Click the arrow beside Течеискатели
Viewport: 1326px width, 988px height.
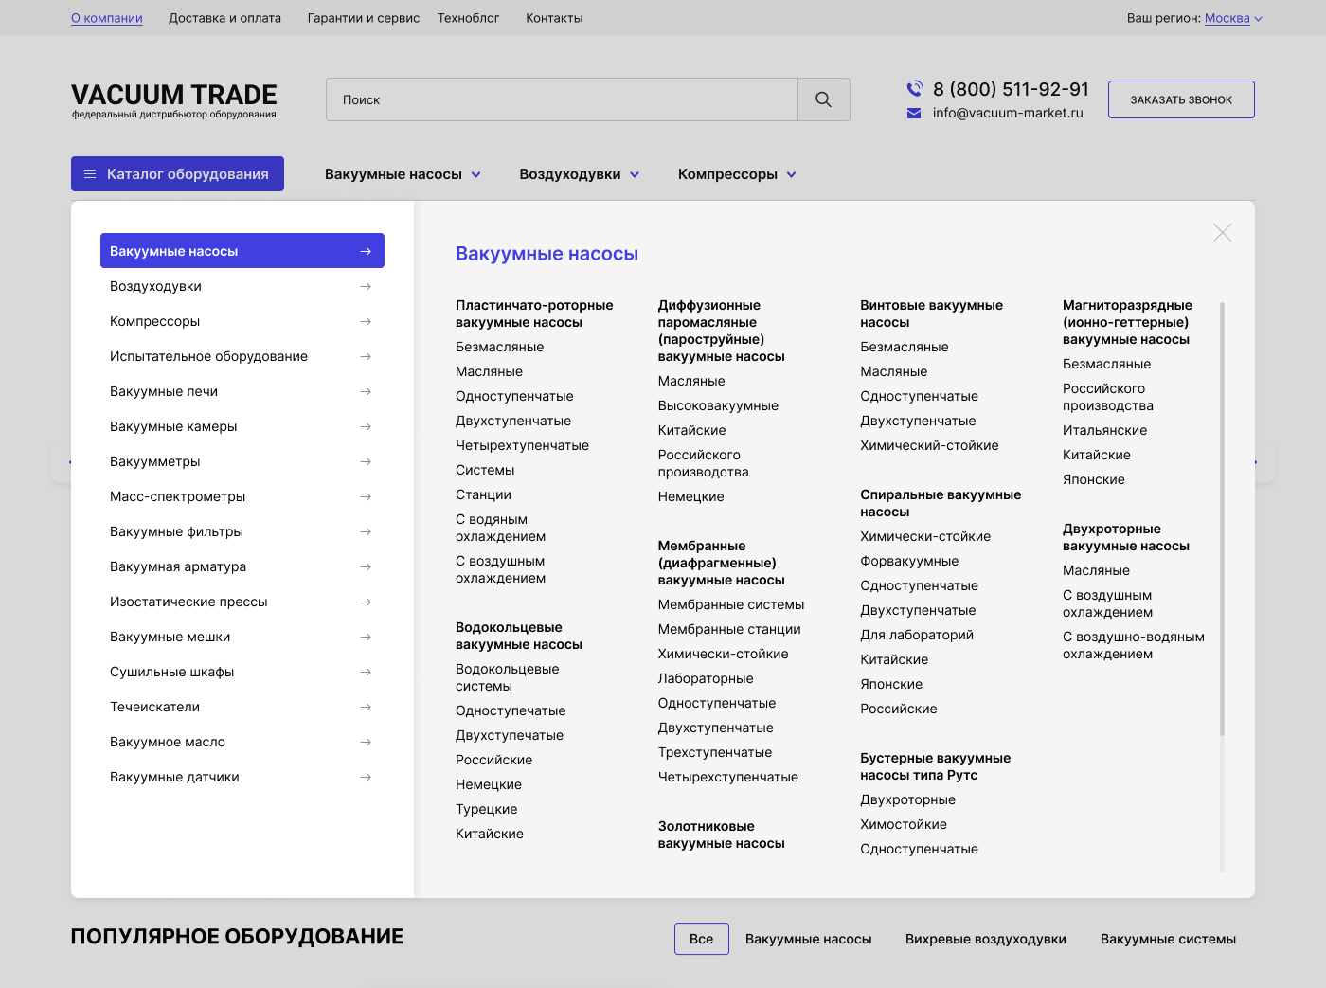coord(366,708)
